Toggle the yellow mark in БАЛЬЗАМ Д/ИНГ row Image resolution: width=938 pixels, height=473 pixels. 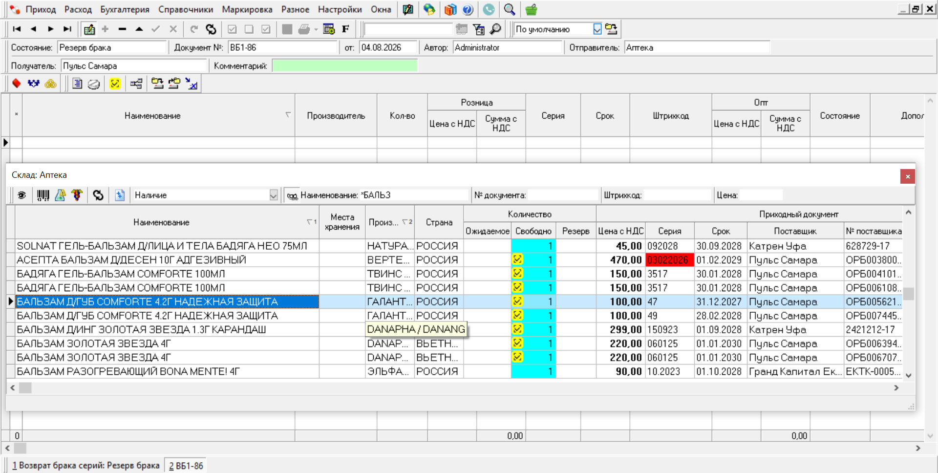[517, 329]
